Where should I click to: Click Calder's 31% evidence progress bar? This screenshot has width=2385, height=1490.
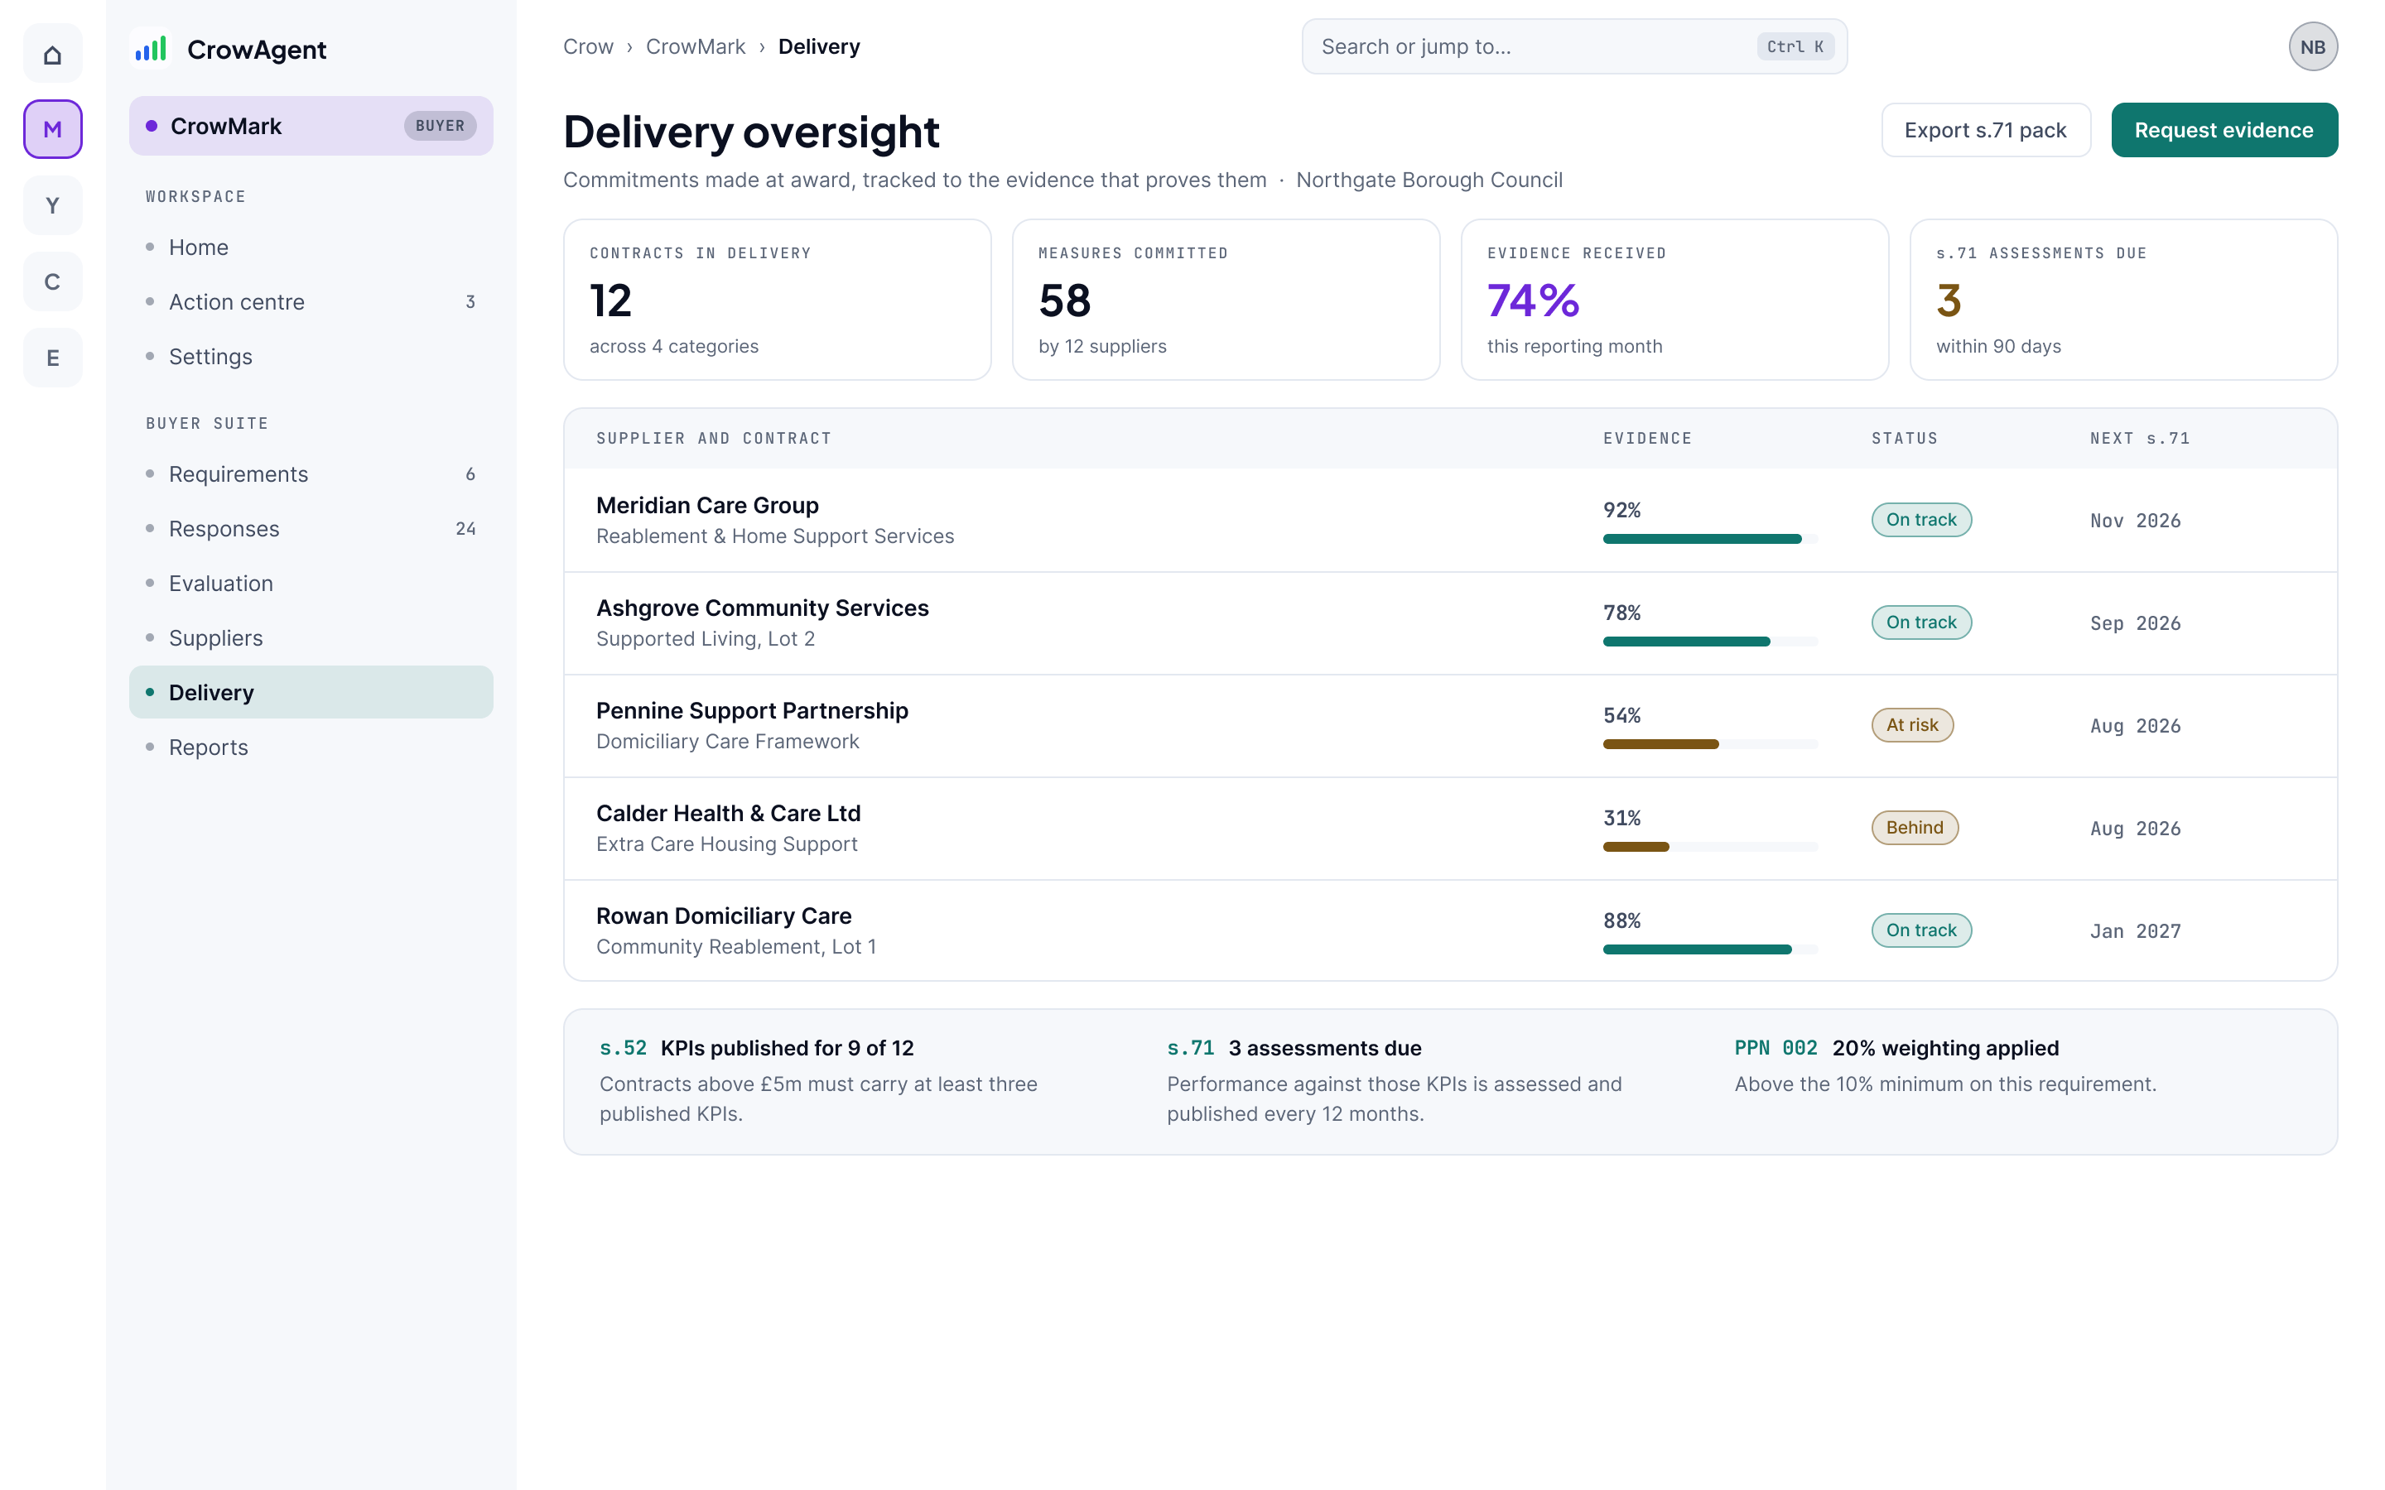point(1710,847)
